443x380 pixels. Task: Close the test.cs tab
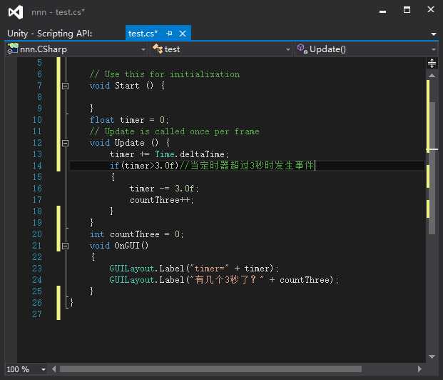183,34
